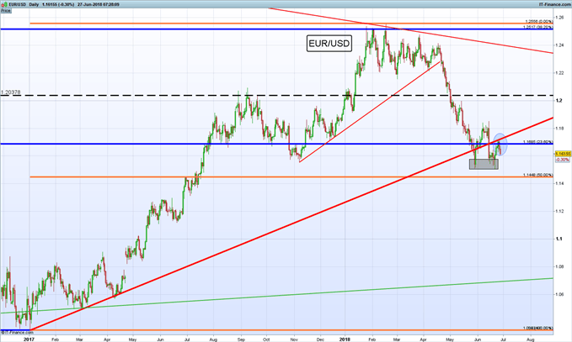The width and height of the screenshot is (572, 342).
Task: Select the 'EUR/USD' boxed text annotation
Action: pyautogui.click(x=329, y=44)
